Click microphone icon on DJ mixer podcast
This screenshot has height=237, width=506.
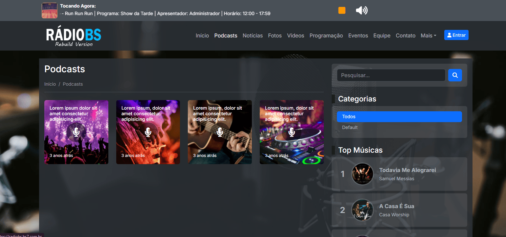292,132
